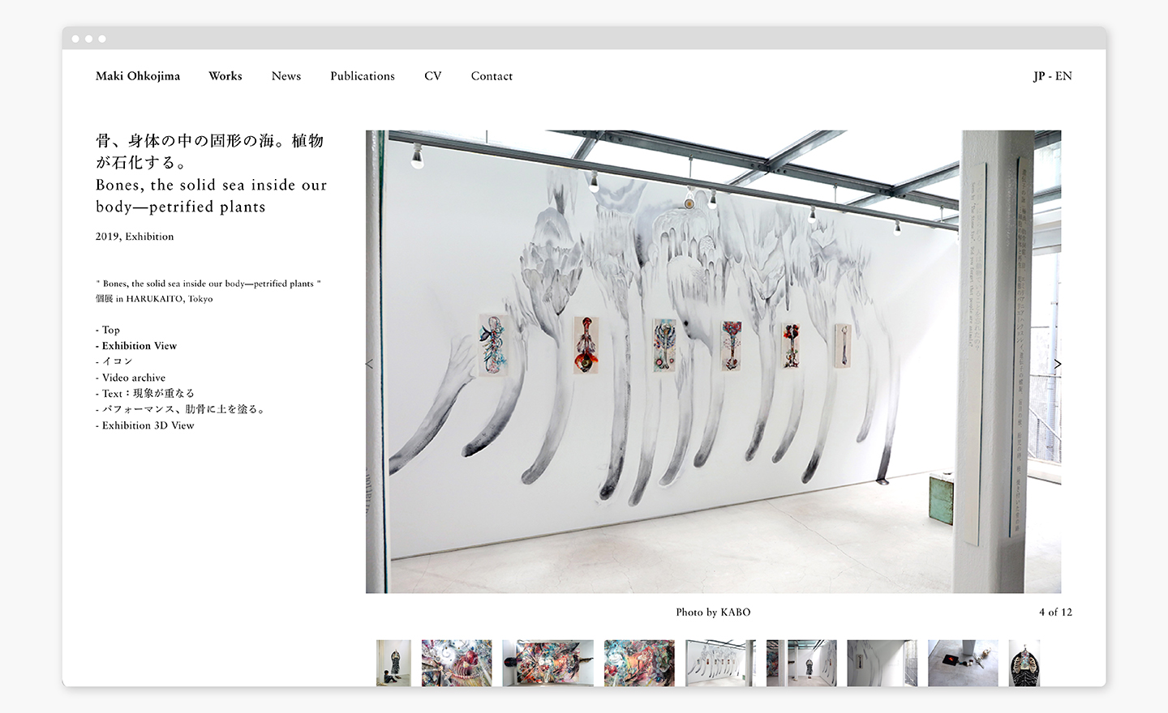Select third thumbnail of wide colorful painting

click(547, 663)
